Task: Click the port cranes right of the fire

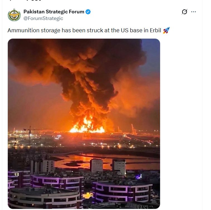Action: 133,129
